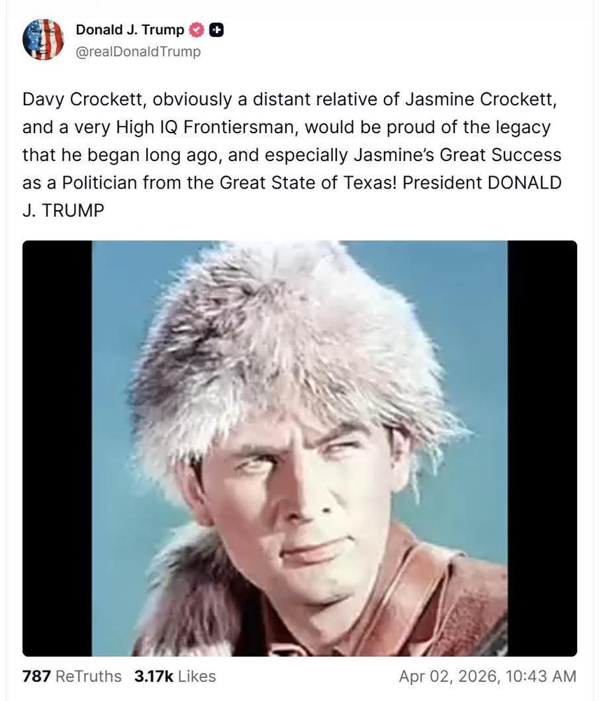Click the "ReTruths" label word
The width and height of the screenshot is (599, 701).
point(88,676)
